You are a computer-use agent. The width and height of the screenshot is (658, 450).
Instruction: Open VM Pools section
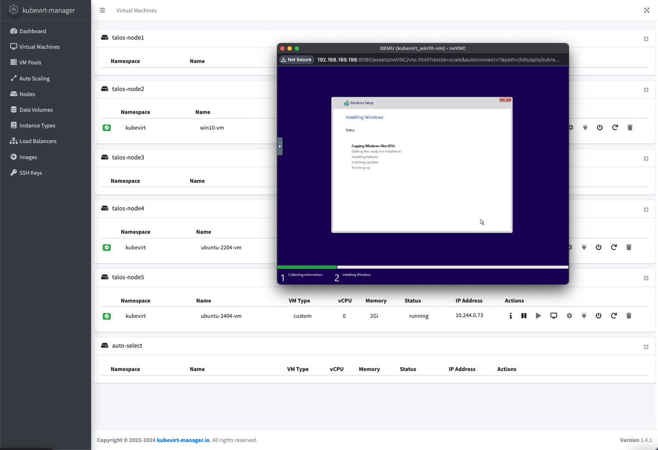click(26, 62)
